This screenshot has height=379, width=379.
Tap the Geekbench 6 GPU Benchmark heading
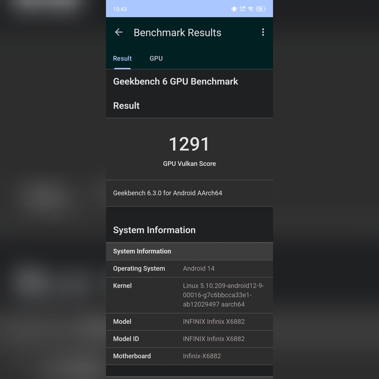point(175,81)
